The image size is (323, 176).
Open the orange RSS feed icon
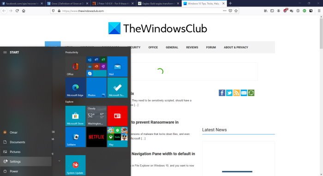coord(236,93)
